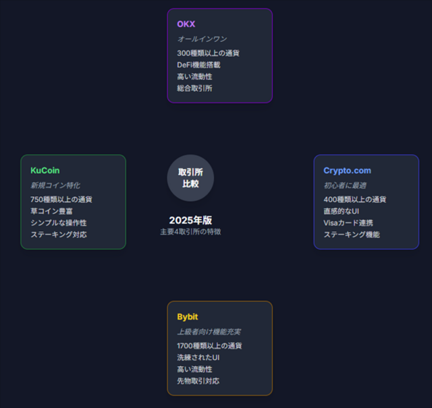Viewport: 432px width, 408px height.
Task: Select 300種類以上の通貨 in OKX card
Action: [x=209, y=53]
